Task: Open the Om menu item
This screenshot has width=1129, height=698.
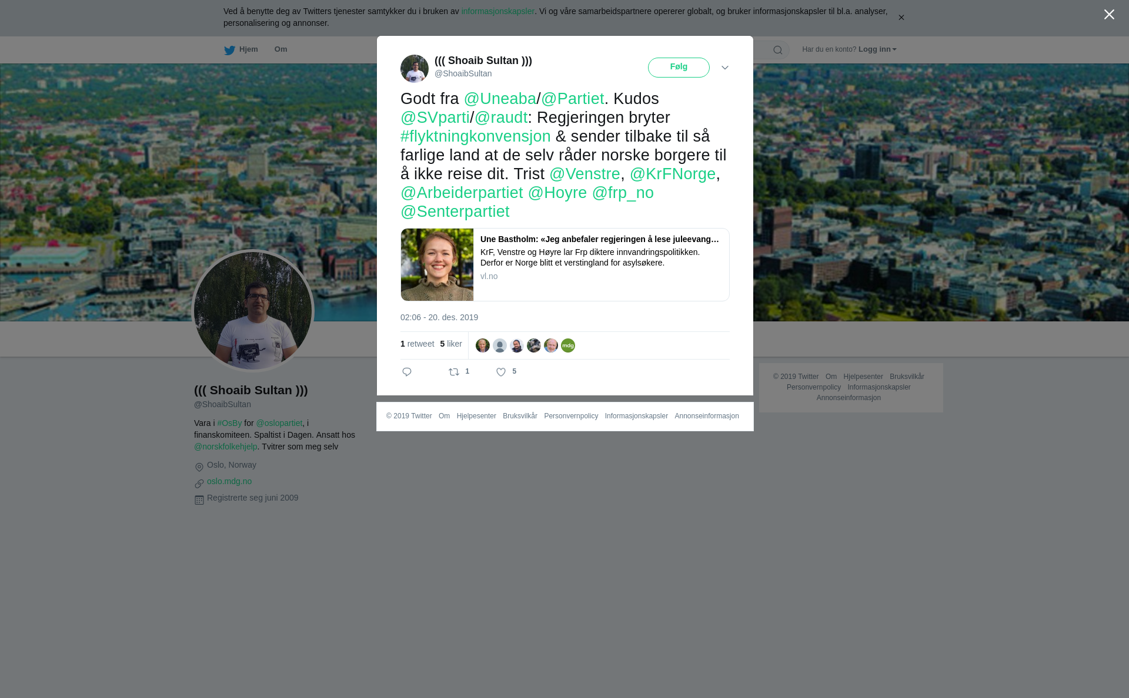Action: 280,49
